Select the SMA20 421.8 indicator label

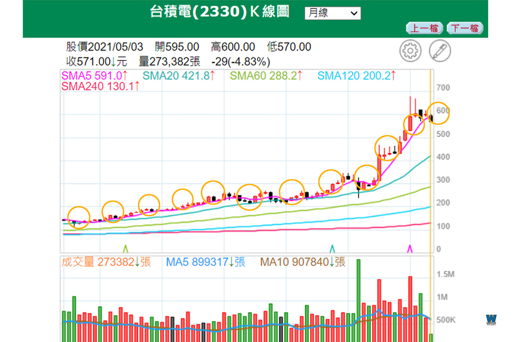click(179, 76)
